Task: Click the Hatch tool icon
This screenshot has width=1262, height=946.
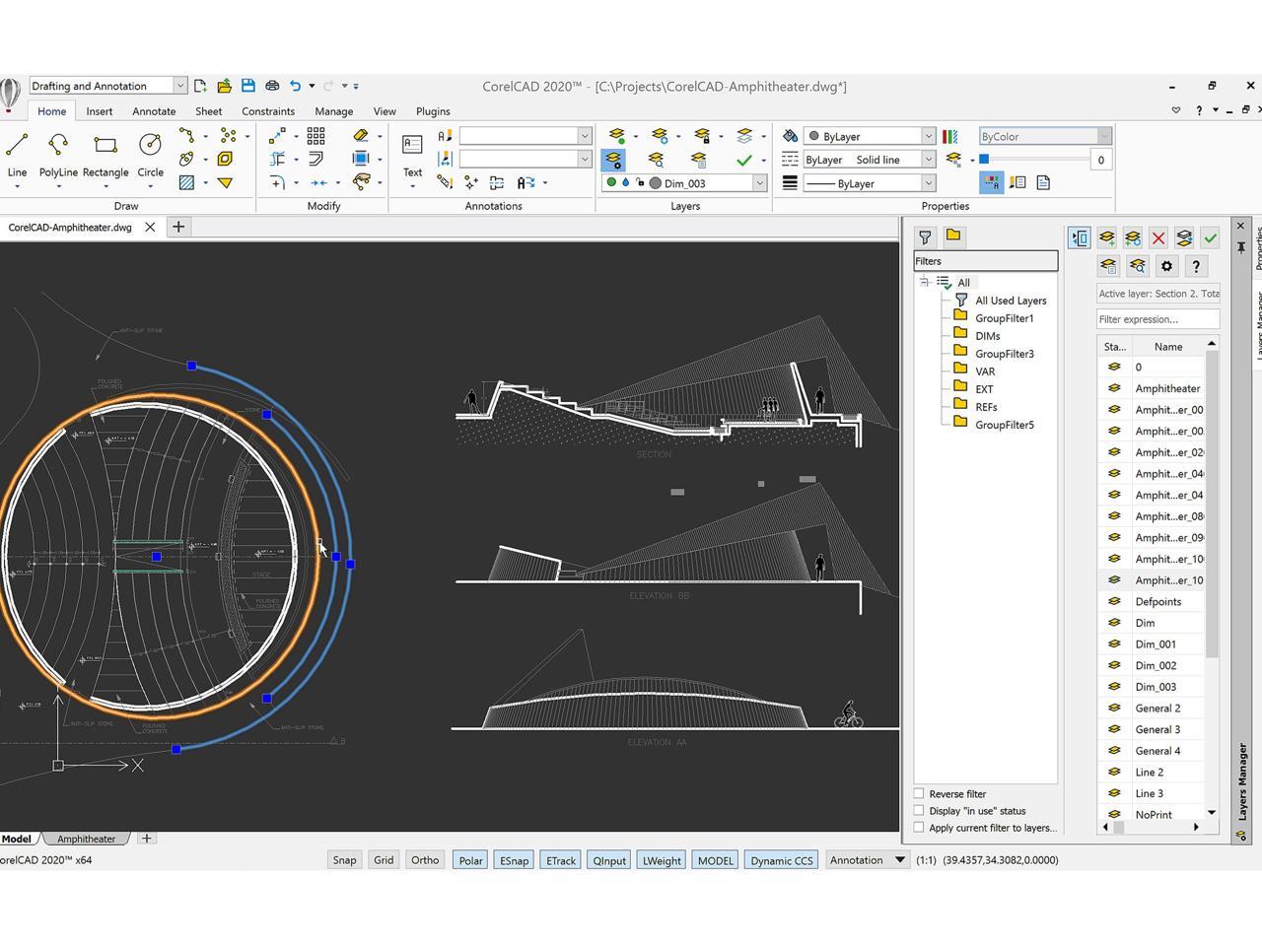Action: click(186, 182)
